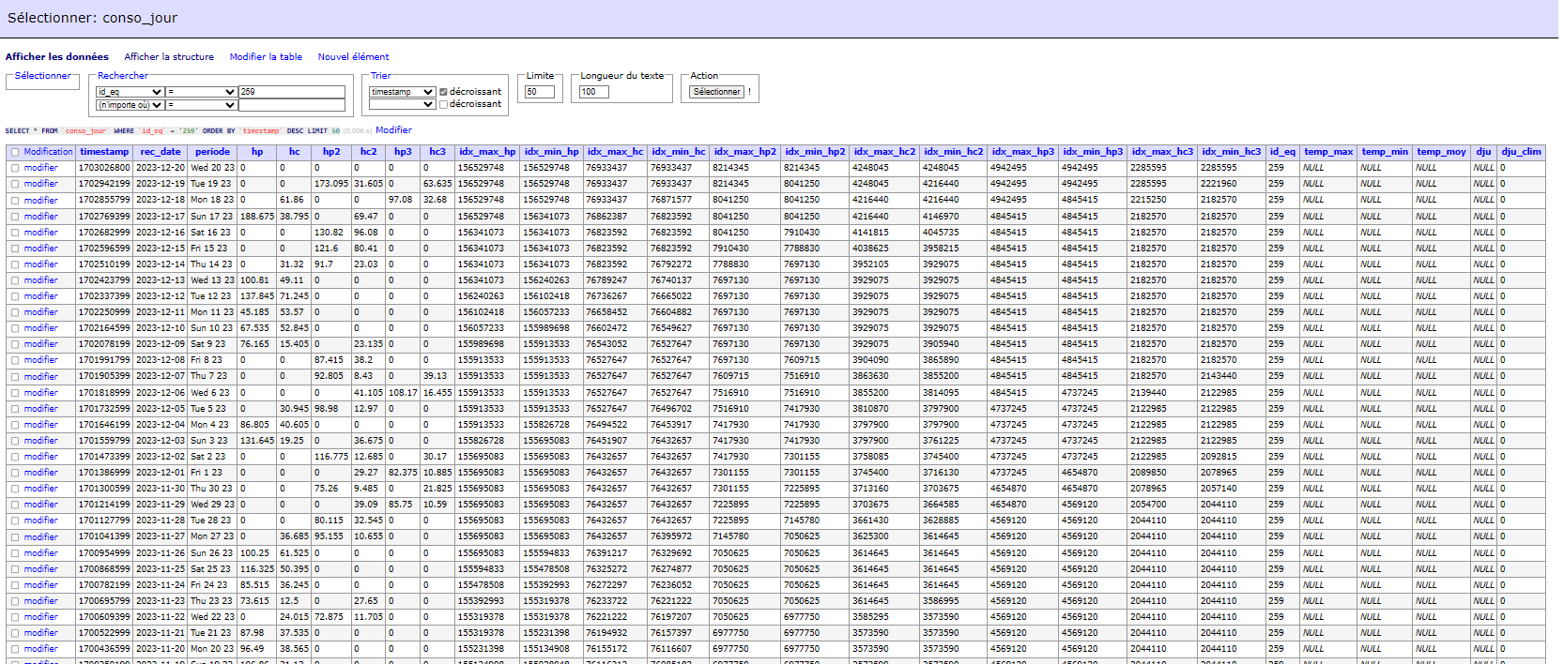Viewport: 1564px width, 664px height.
Task: Sort by the dju_clim column header
Action: click(1521, 152)
